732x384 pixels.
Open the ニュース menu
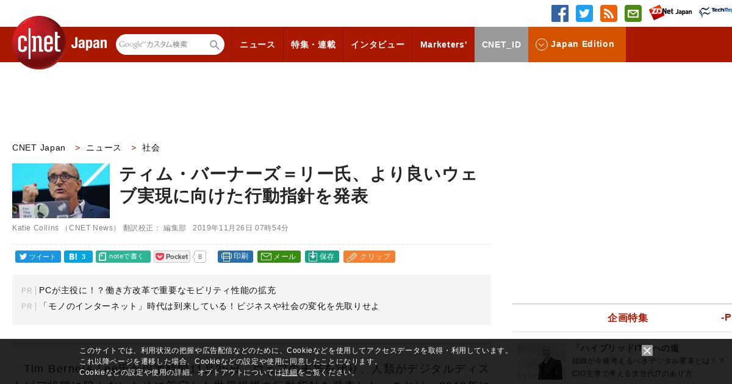(257, 44)
